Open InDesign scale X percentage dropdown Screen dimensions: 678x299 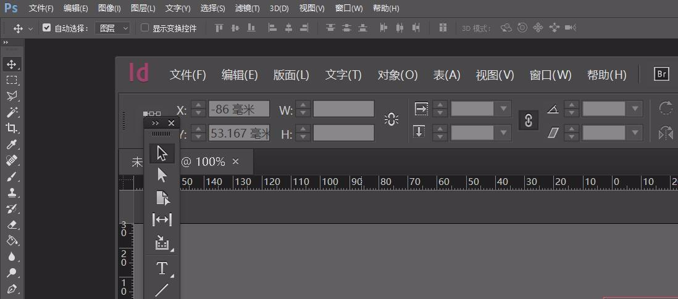click(503, 109)
